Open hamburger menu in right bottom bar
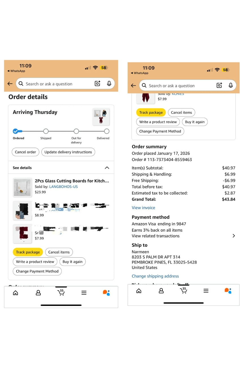The height and width of the screenshot is (368, 245). tap(206, 291)
